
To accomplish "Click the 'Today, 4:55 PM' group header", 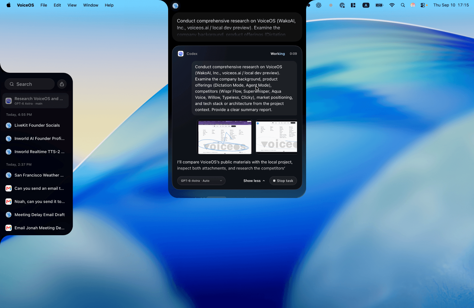I will point(19,115).
